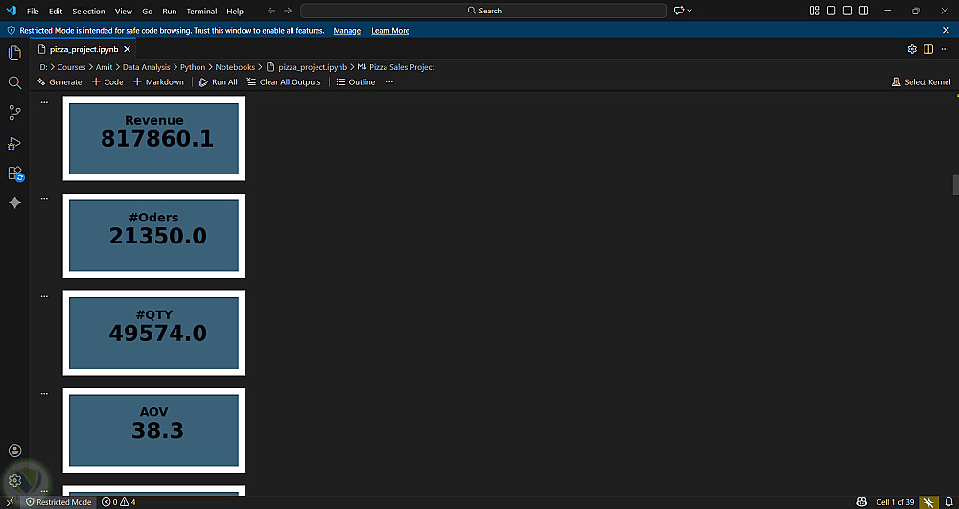The height and width of the screenshot is (509, 959).
Task: Go forward with the right arrow
Action: (x=288, y=11)
